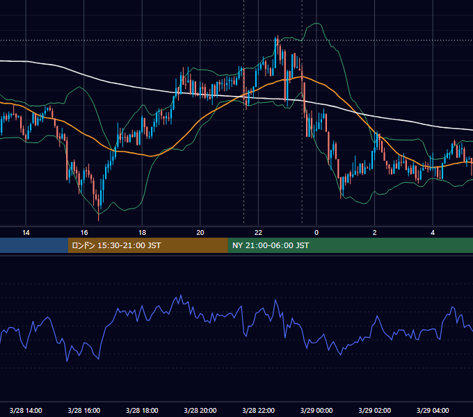Click the unlabeled blue session band
The image size is (473, 417).
click(34, 245)
